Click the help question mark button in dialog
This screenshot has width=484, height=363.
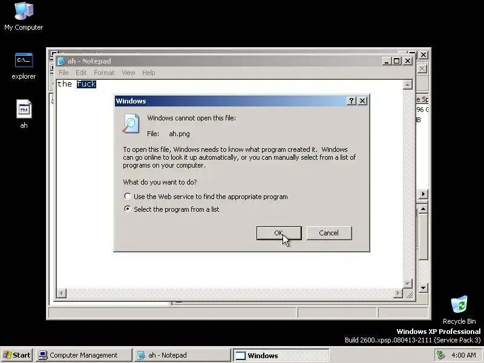point(352,101)
